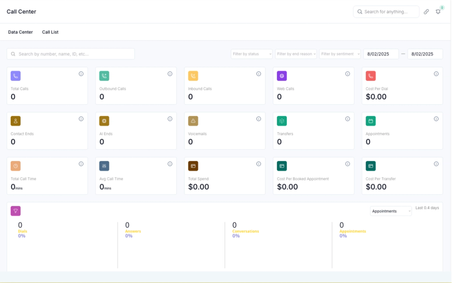This screenshot has height=283, width=452.
Task: Click the red Cost Per Dial icon
Action: pos(371,76)
